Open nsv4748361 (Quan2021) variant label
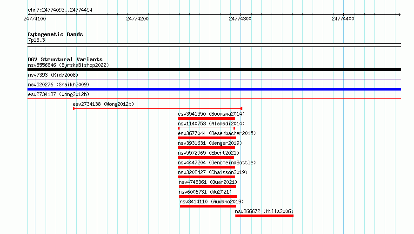Viewport: 414px width, 234px height. pos(208,182)
